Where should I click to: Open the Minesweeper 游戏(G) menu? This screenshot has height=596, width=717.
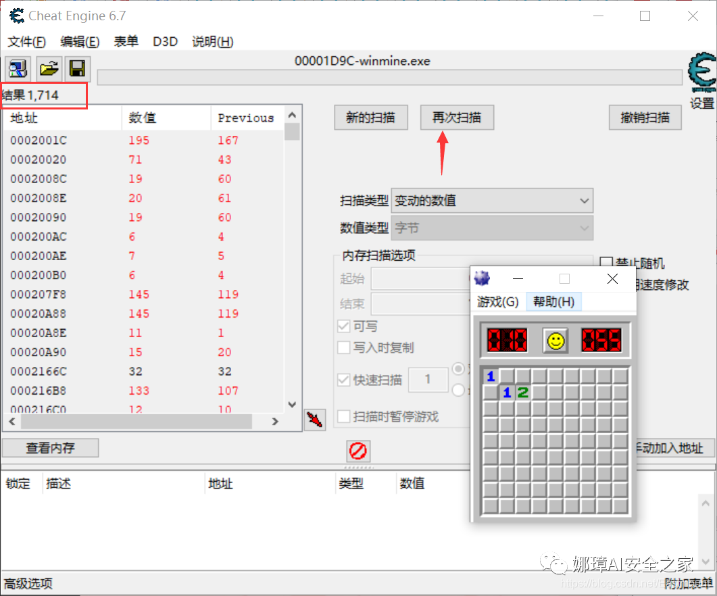[x=498, y=302]
